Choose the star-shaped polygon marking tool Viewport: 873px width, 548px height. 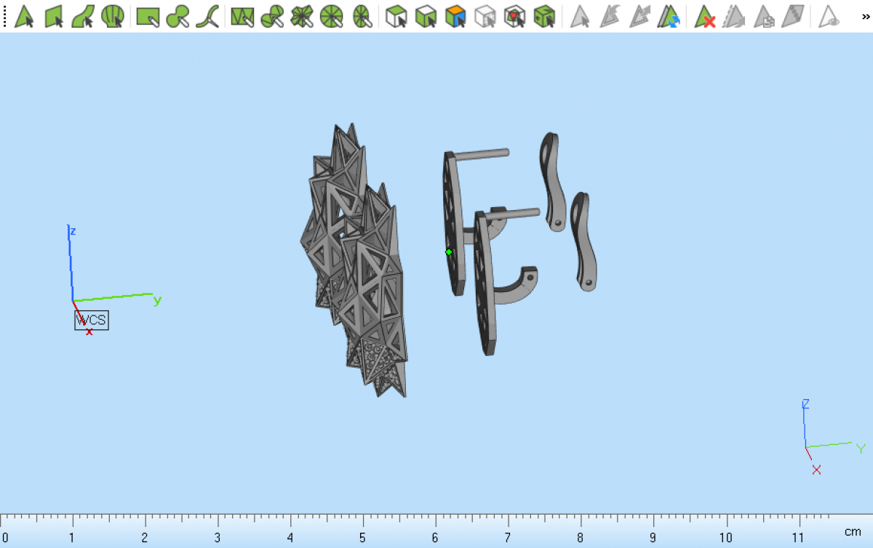[302, 16]
